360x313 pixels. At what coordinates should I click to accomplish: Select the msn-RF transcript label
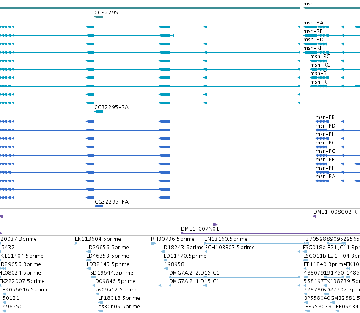point(319,82)
